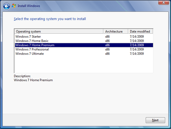Click the 7/14/2009 date in Starter row

click(x=137, y=37)
